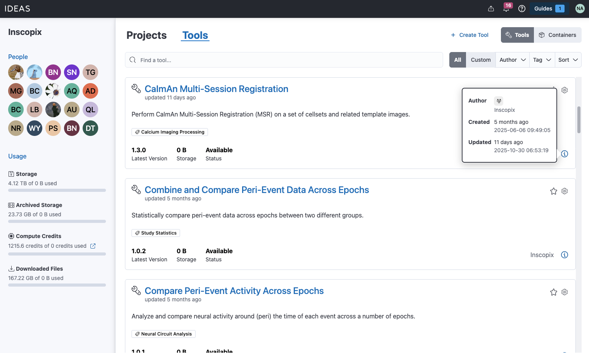The image size is (589, 353).
Task: Switch to the Projects tab
Action: (x=147, y=35)
